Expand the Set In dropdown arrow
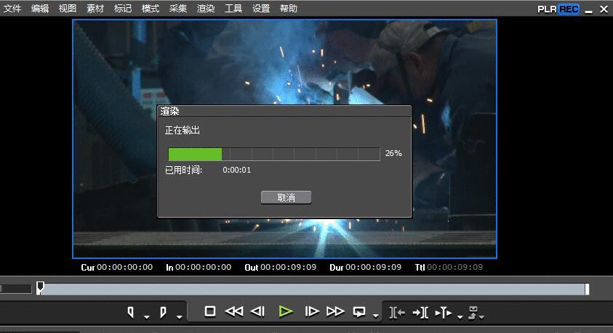Screen dimensions: 613x333 (146, 316)
